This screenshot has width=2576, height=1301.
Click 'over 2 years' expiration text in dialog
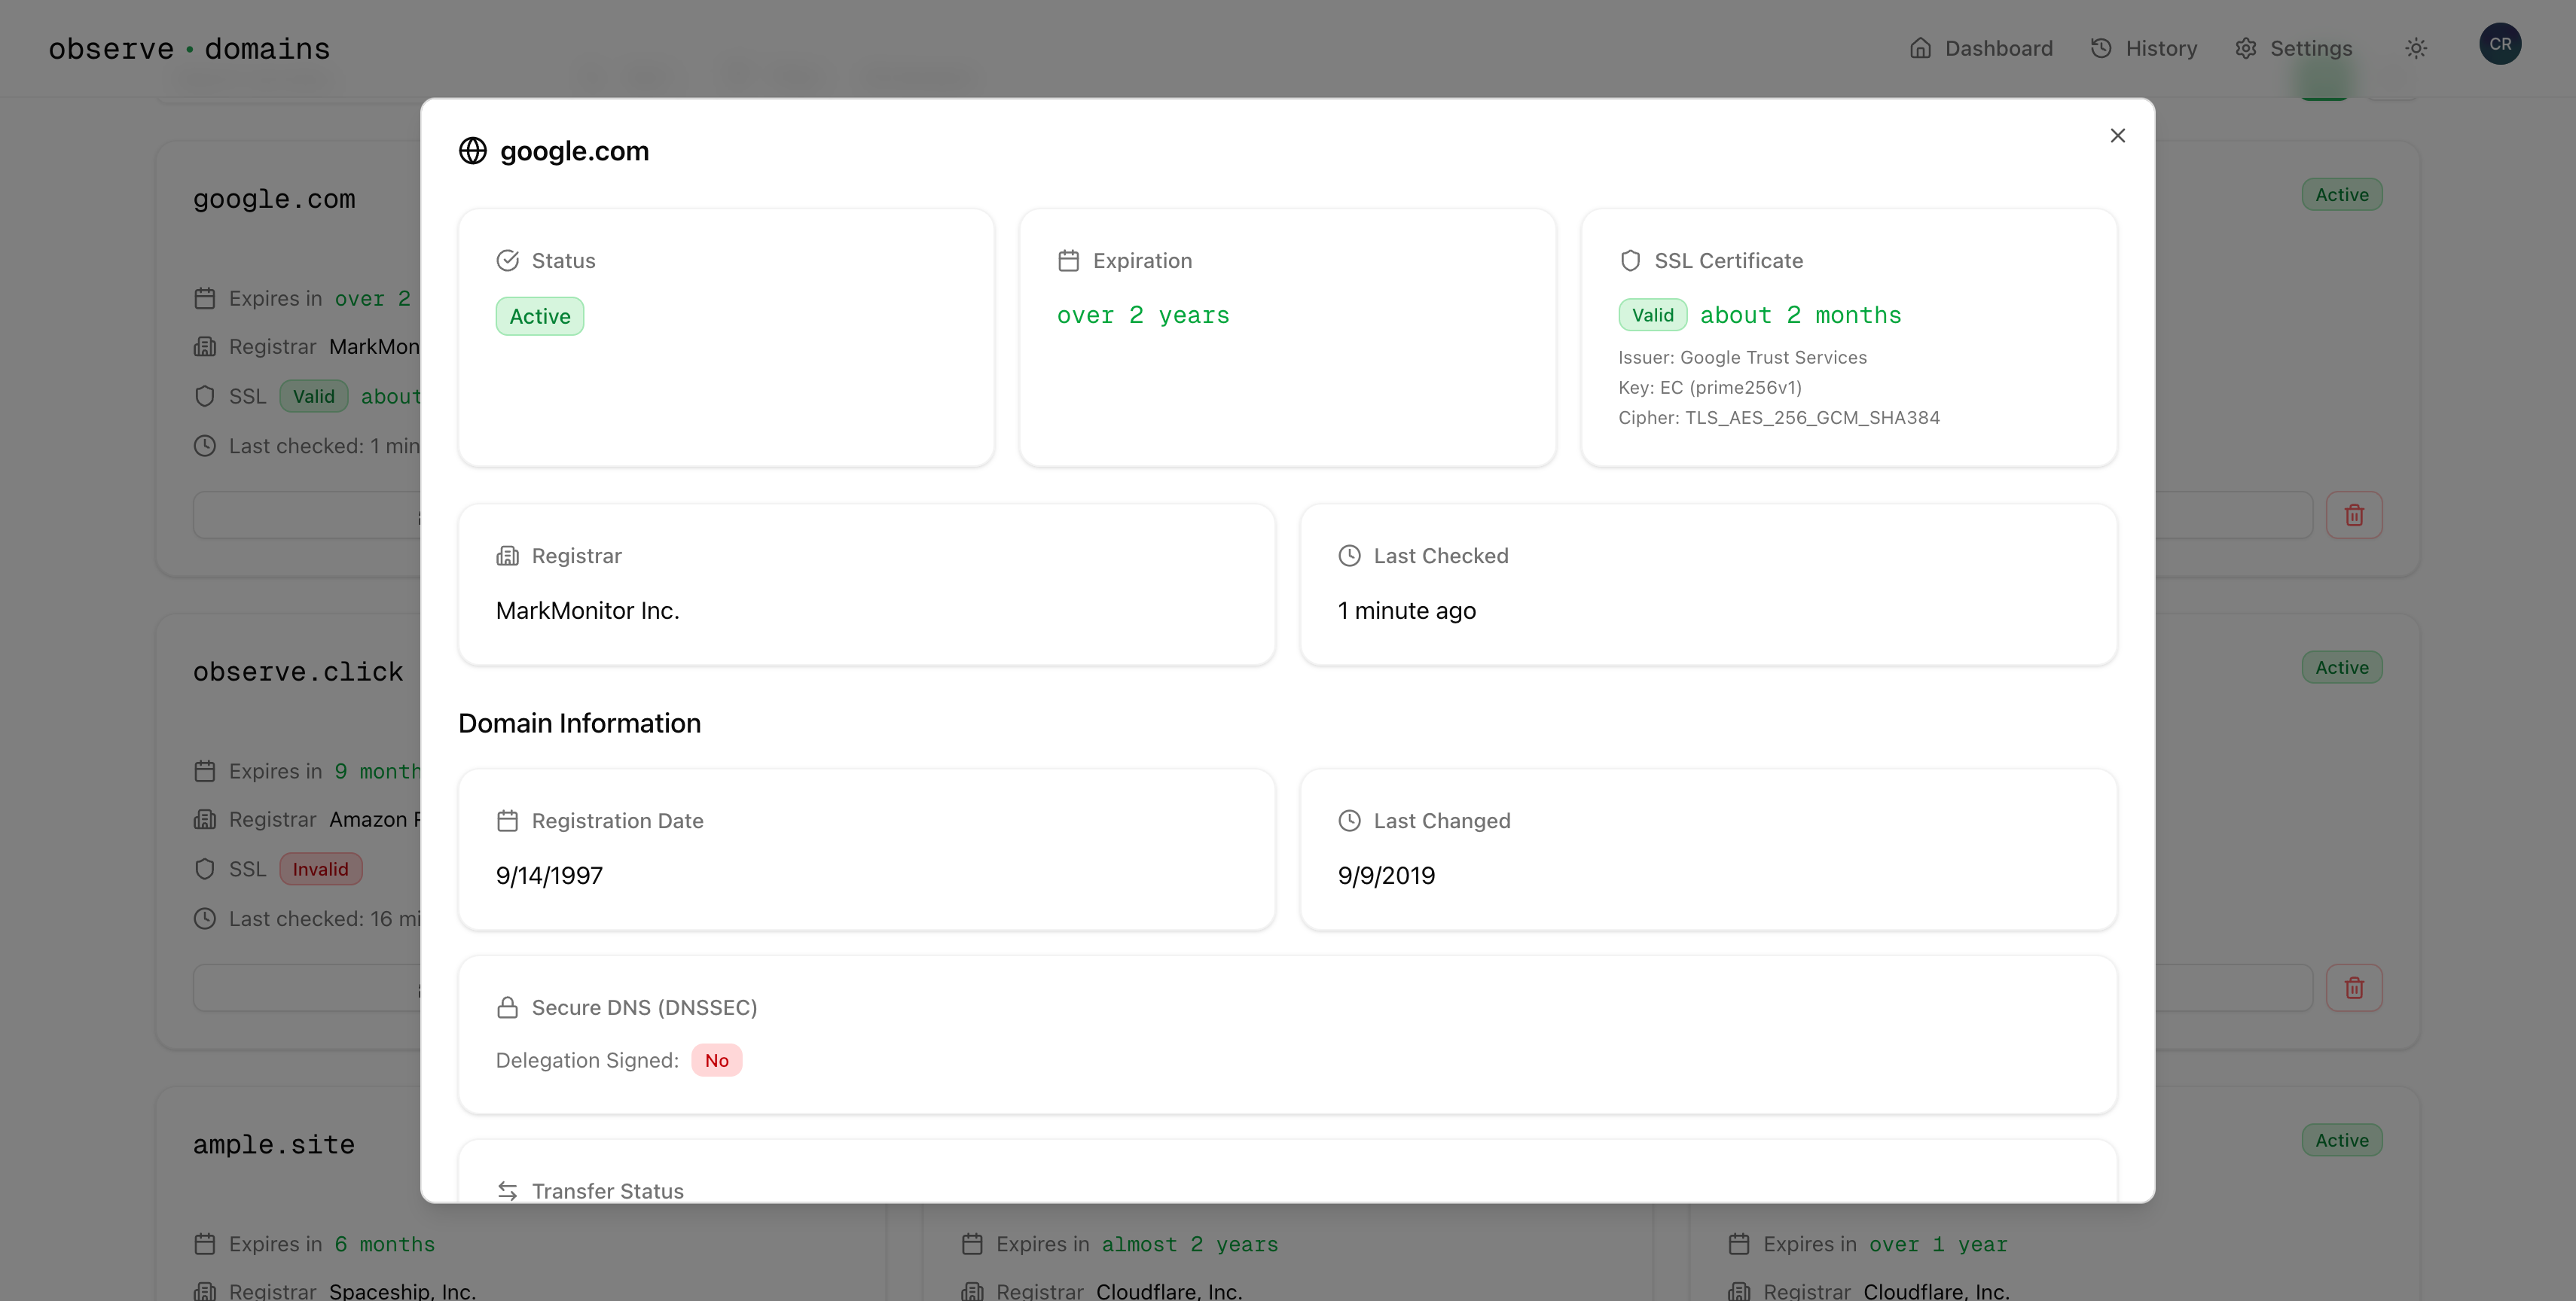(1143, 315)
